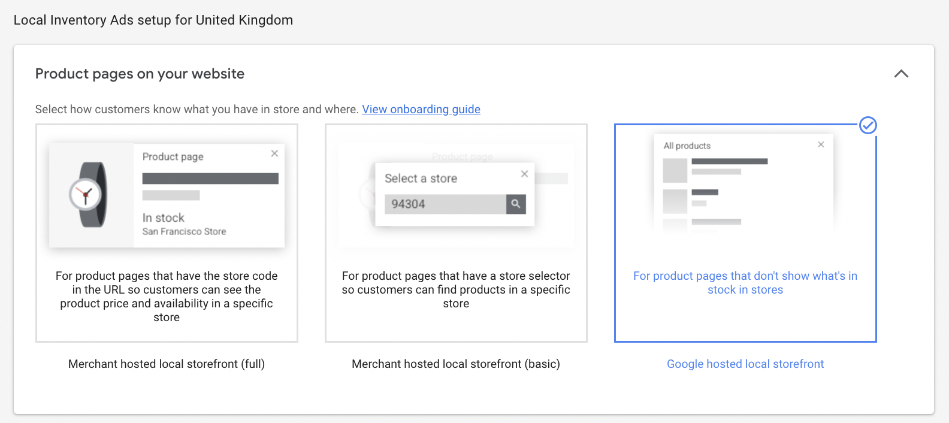The width and height of the screenshot is (949, 423).
Task: Click the Select a store dialog title
Action: pos(421,179)
